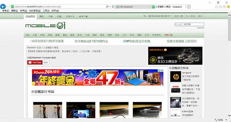Open the 功能 nav category
The height and width of the screenshot is (122, 231).
(x=27, y=35)
